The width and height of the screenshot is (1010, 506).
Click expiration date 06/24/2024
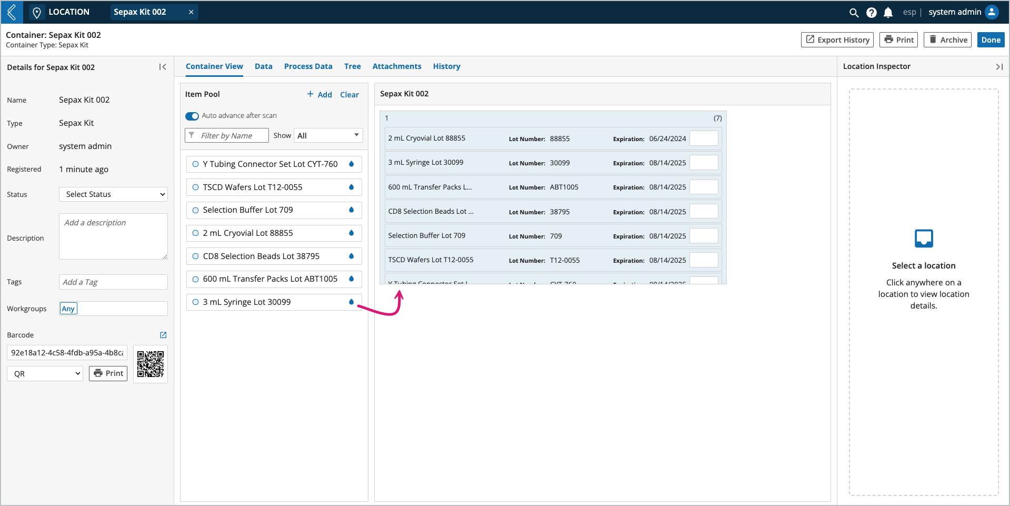(667, 138)
